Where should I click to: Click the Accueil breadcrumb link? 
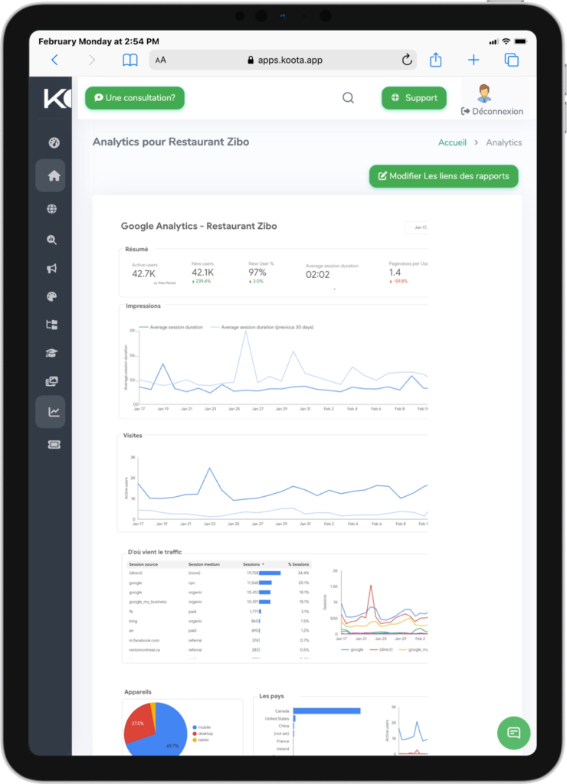click(x=452, y=142)
